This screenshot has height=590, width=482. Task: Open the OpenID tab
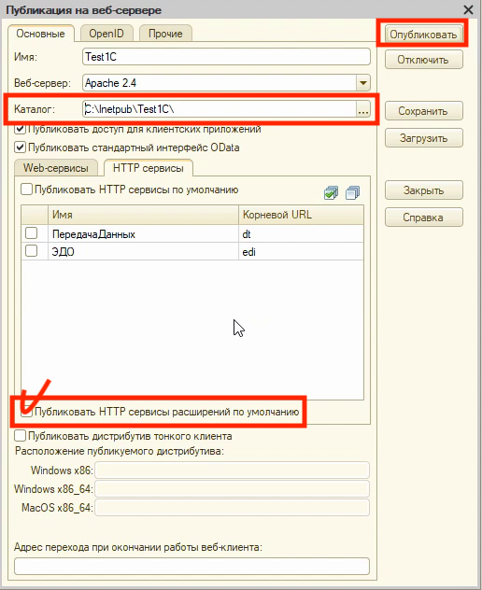tap(106, 34)
